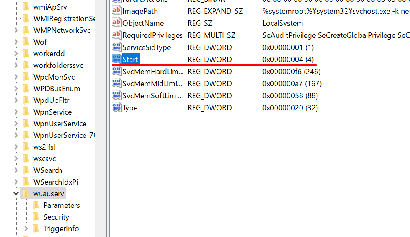Expand the WSearch key
410x237 pixels.
[16, 170]
